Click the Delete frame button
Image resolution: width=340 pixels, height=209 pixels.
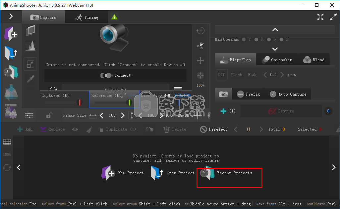click(175, 129)
